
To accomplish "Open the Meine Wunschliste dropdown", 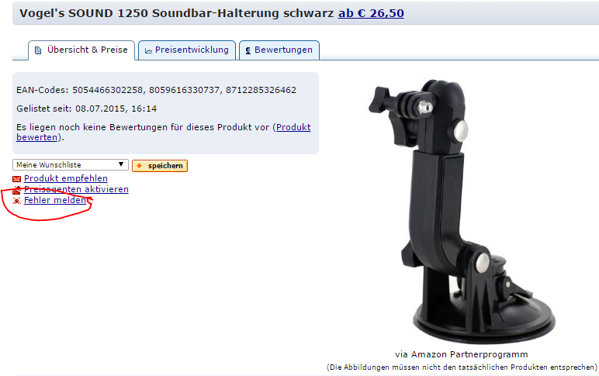I will [x=71, y=165].
